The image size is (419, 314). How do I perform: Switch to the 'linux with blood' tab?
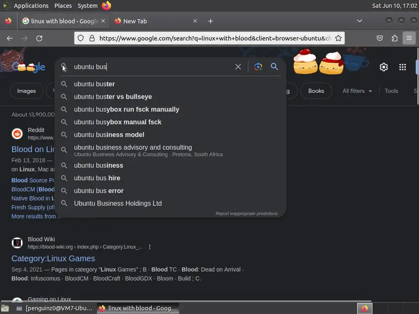pos(64,21)
